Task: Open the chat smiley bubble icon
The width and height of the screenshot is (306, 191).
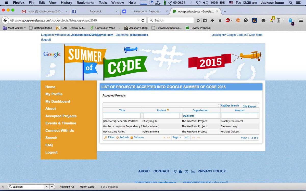Action: tap(263, 20)
